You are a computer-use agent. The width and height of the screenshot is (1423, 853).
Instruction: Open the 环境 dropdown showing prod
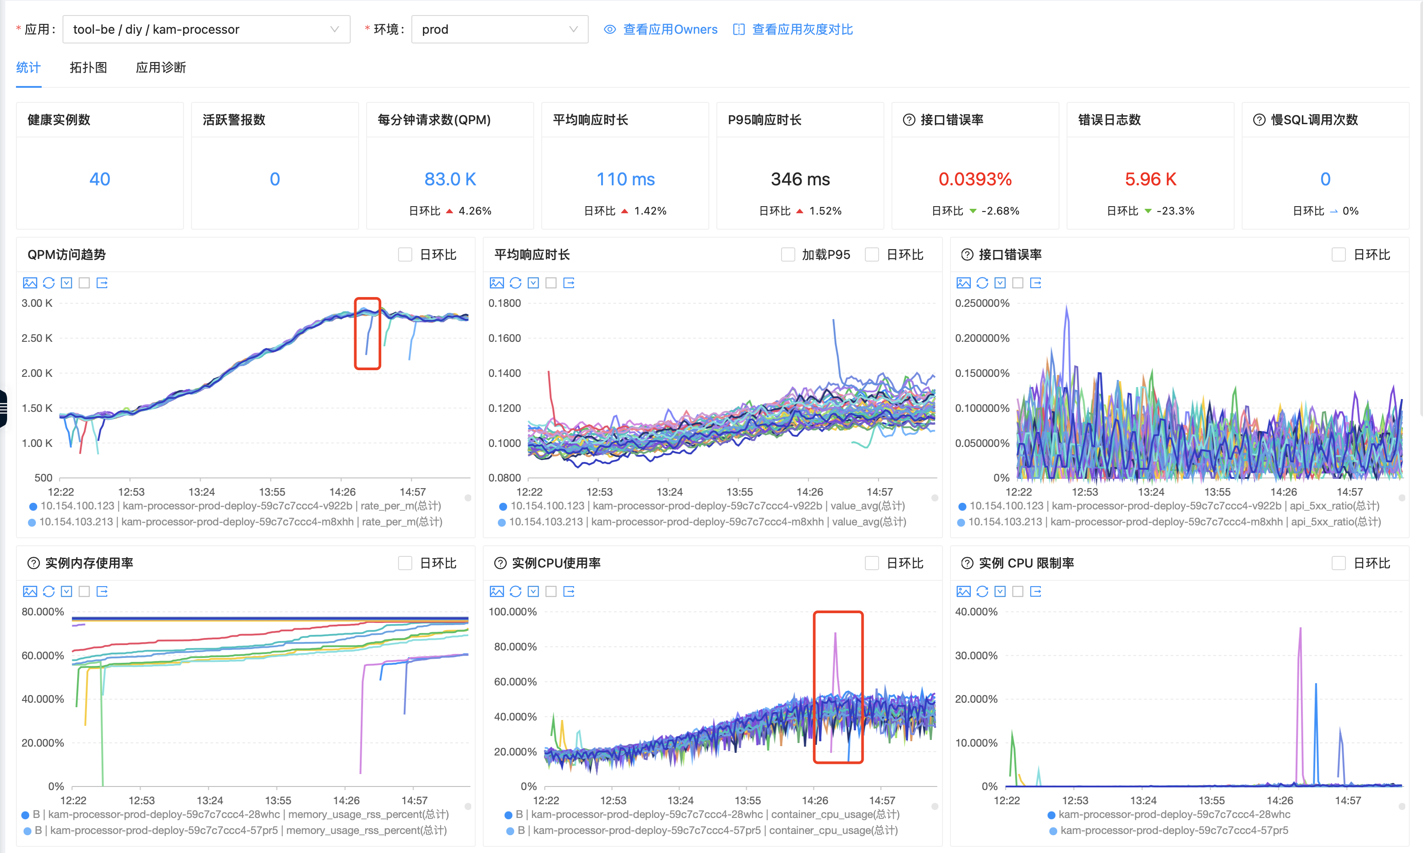pos(500,29)
